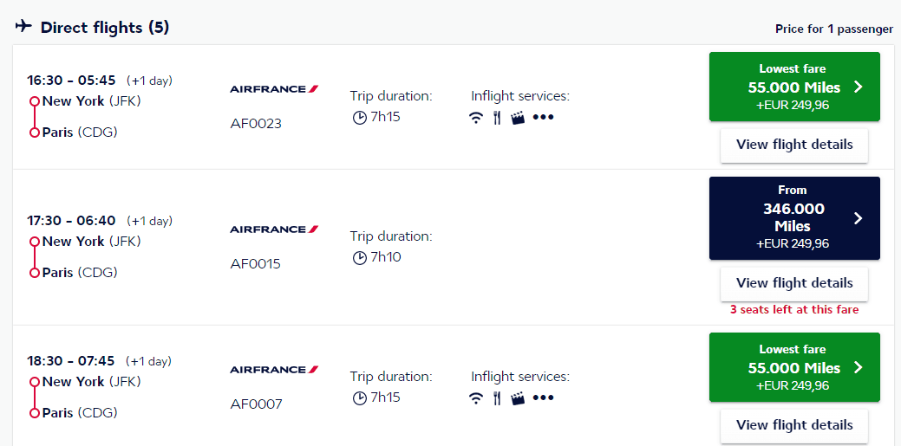The height and width of the screenshot is (446, 901).
Task: Select 55.000 Miles lowest fare for AF0023
Action: (793, 87)
